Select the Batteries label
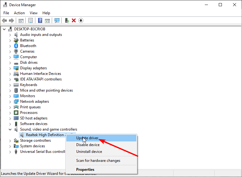Image resolution: width=242 pixels, height=177 pixels. click(x=27, y=40)
